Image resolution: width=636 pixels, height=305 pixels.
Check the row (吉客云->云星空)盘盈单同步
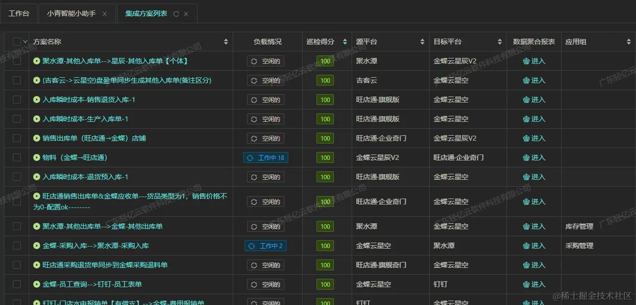click(17, 80)
